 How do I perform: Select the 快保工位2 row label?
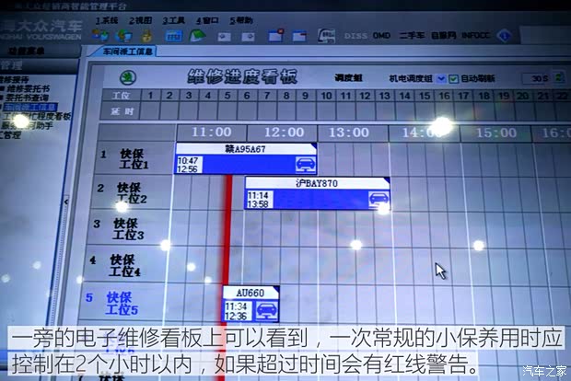pyautogui.click(x=132, y=193)
